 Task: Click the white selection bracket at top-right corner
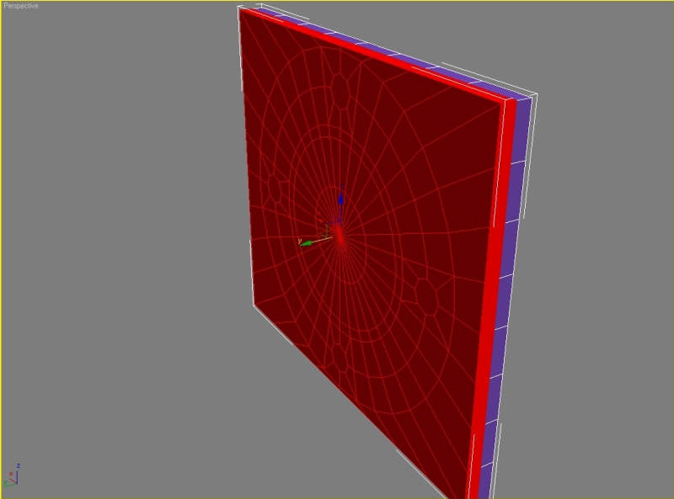[531, 95]
